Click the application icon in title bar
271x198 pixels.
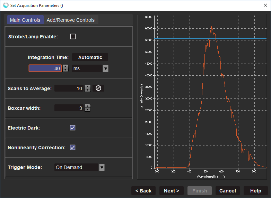[x=6, y=5]
